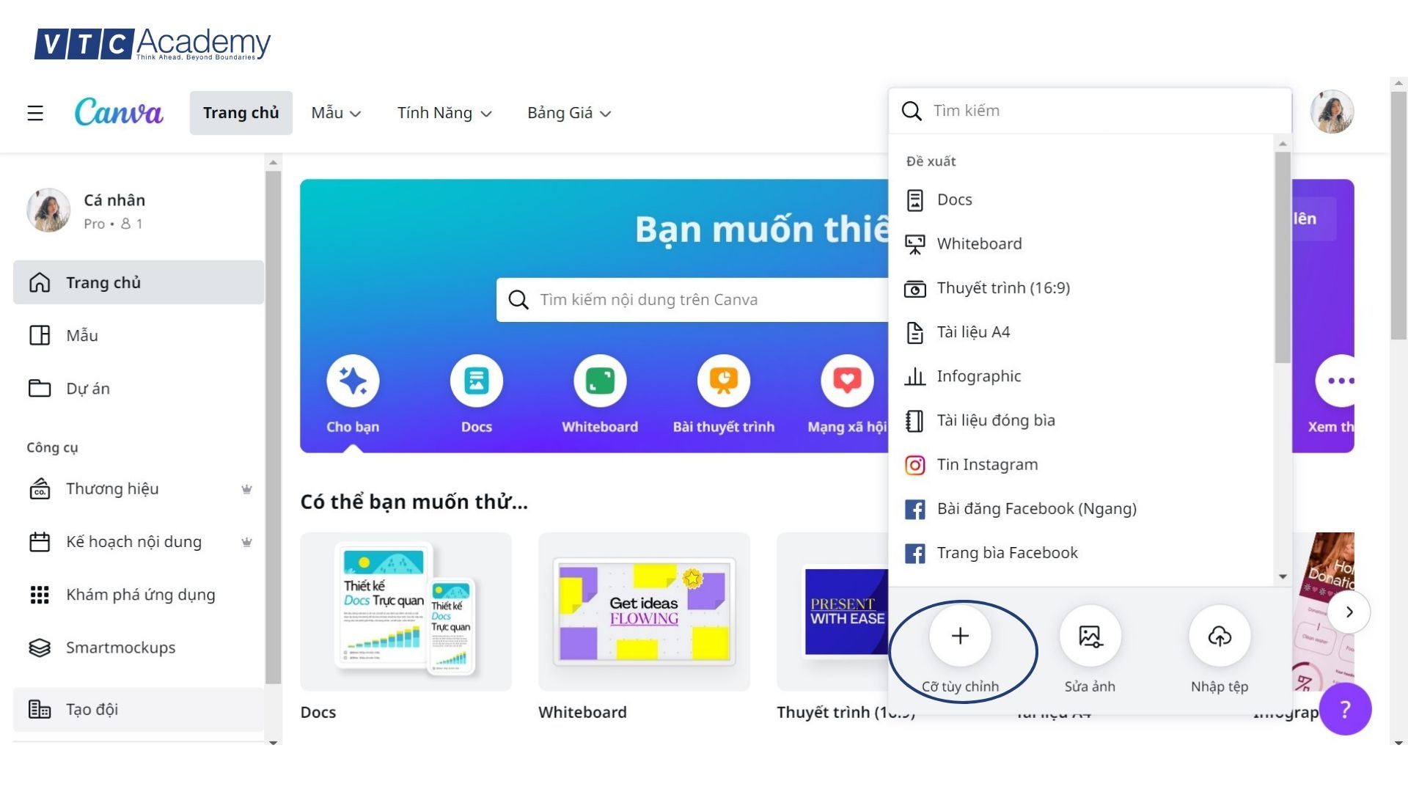The height and width of the screenshot is (792, 1408).
Task: Click the Bài thuyết trình orange icon
Action: tap(723, 381)
